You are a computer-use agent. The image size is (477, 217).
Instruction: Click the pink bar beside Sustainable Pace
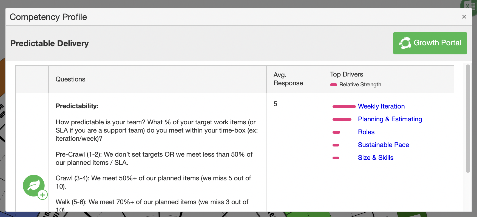(336, 145)
